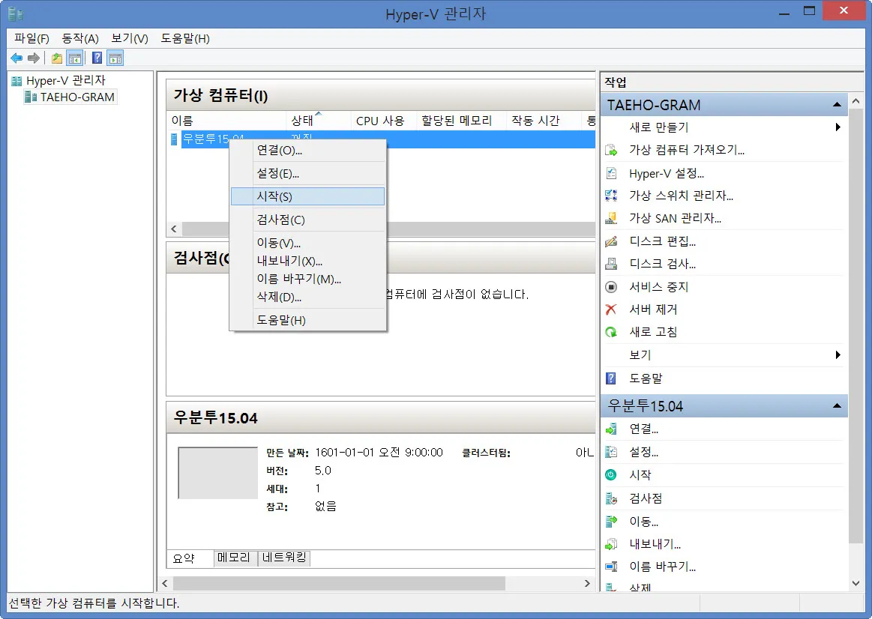Click the 서비스 중지 action link
872x619 pixels.
click(x=659, y=287)
